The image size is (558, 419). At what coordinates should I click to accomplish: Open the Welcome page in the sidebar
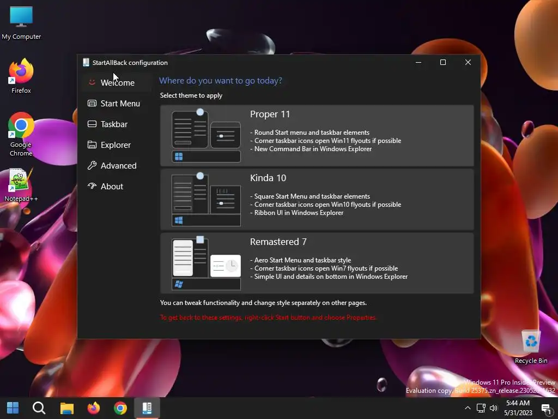(x=117, y=83)
